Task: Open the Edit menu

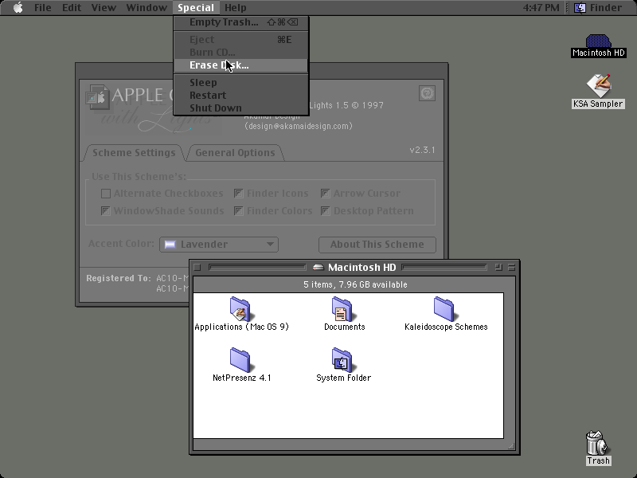Action: (72, 7)
